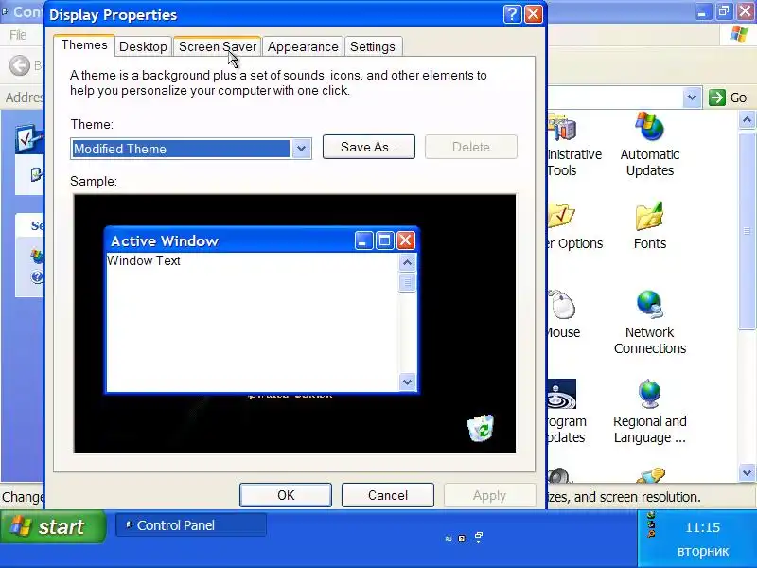Open Automatic Updates in Control Panel

coord(649,145)
